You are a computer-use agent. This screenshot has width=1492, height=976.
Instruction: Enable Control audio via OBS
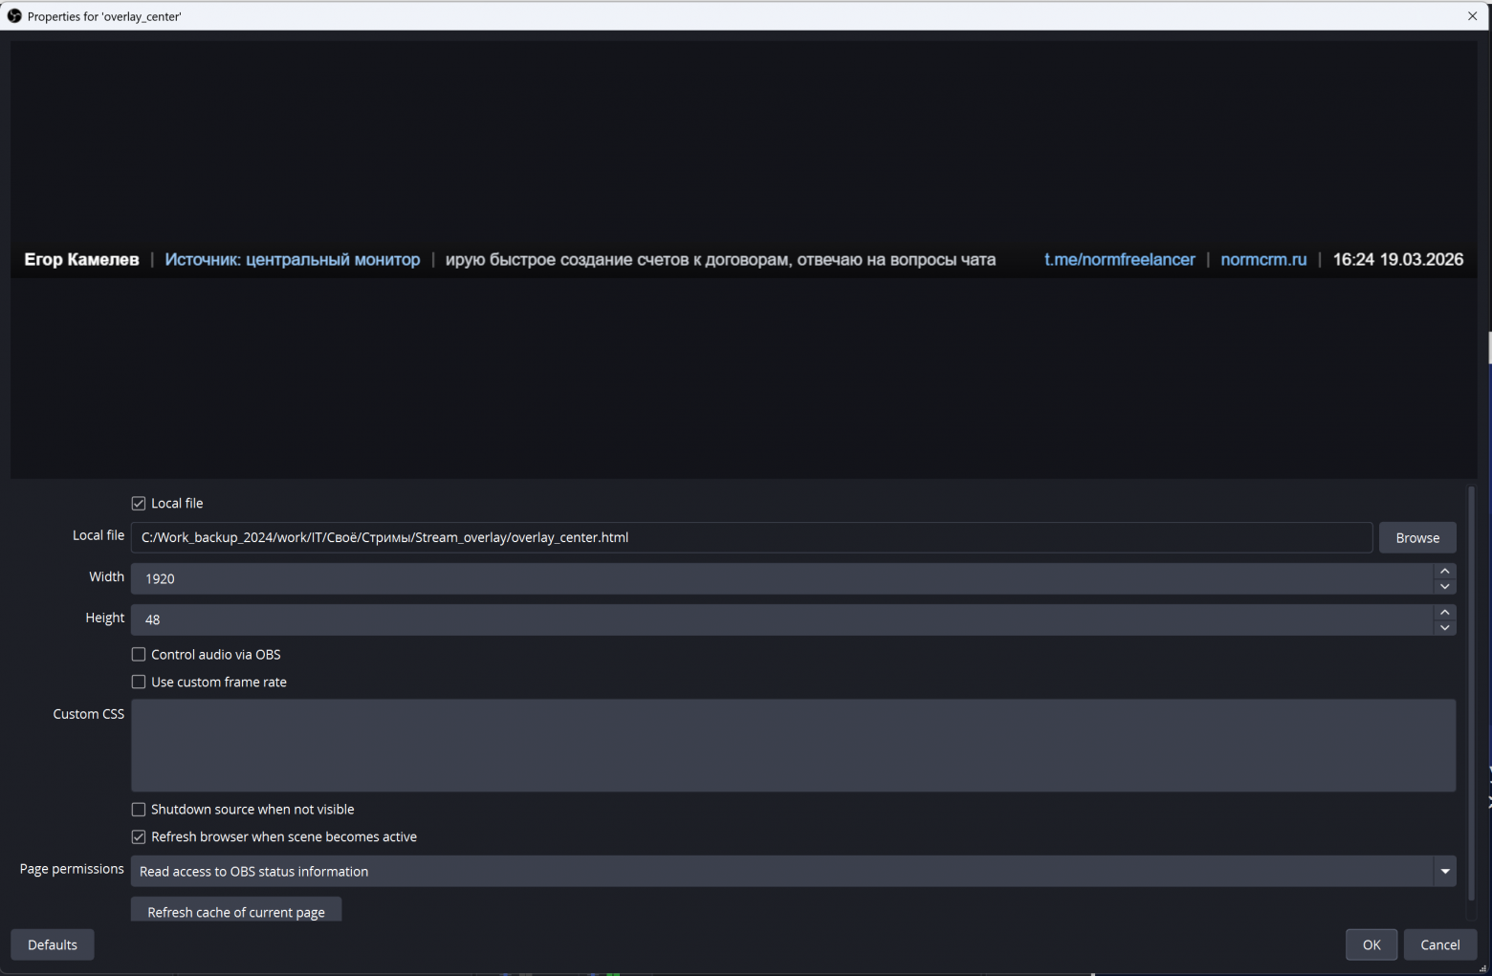tap(139, 655)
